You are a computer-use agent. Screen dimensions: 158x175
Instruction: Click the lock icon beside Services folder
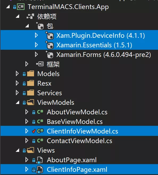point(24,93)
